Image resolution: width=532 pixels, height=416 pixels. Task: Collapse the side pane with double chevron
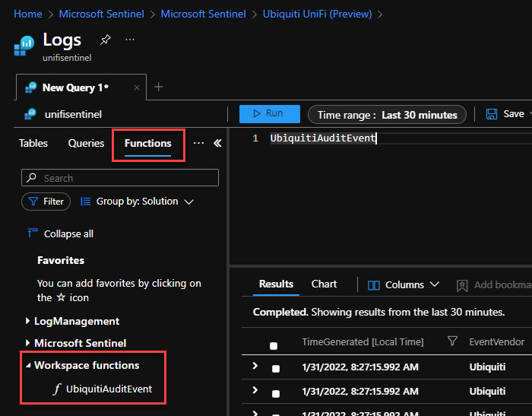point(217,143)
